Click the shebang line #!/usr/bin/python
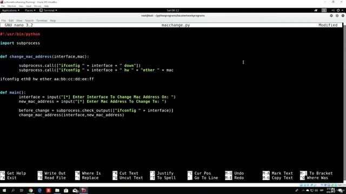Image resolution: width=346 pixels, height=194 pixels. point(20,34)
